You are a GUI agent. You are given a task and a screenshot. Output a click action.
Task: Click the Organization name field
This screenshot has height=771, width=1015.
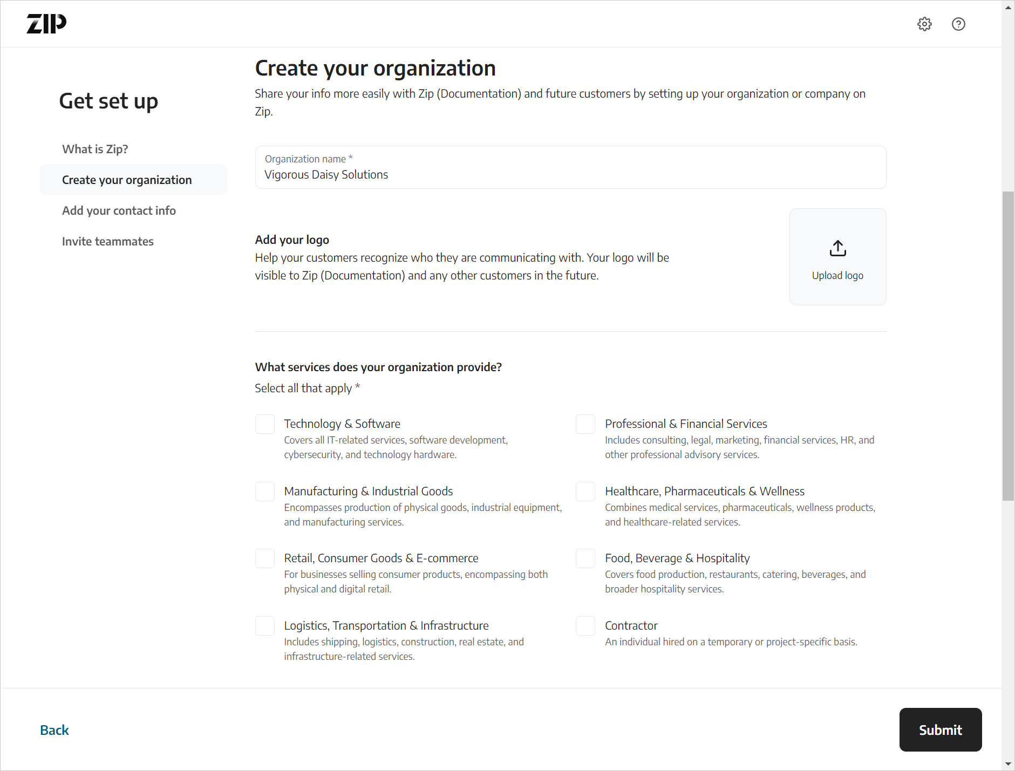coord(570,168)
